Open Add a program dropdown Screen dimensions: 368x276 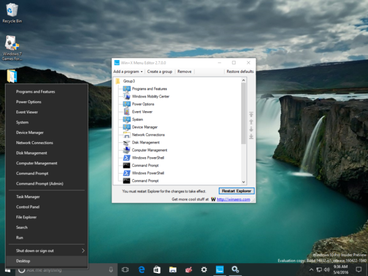(128, 72)
